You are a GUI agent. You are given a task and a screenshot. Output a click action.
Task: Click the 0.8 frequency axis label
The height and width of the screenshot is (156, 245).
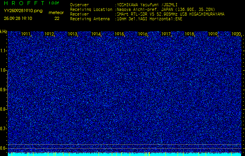point(3,109)
